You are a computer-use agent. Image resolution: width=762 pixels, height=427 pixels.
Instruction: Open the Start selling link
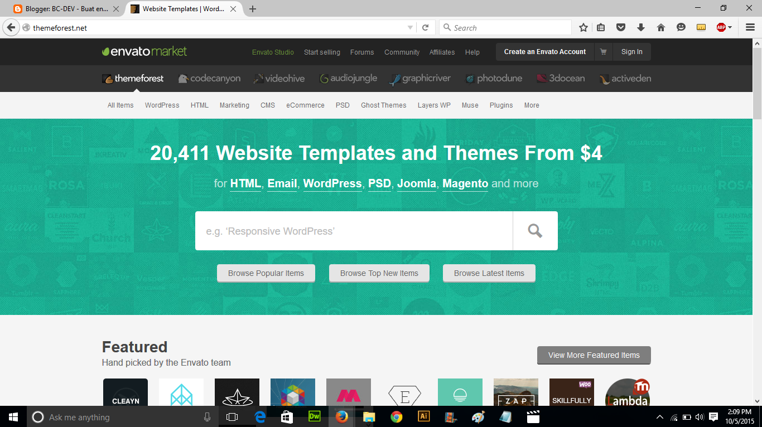322,52
